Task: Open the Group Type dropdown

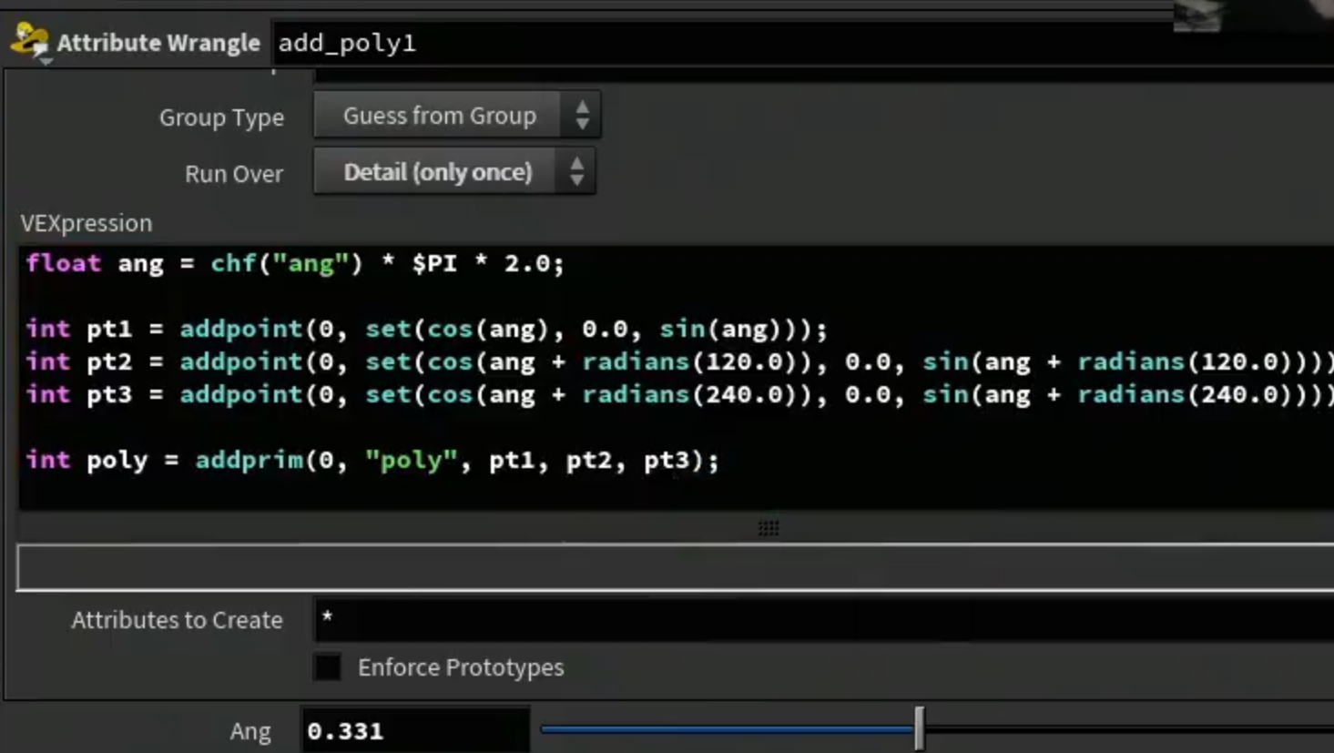Action: pyautogui.click(x=457, y=116)
